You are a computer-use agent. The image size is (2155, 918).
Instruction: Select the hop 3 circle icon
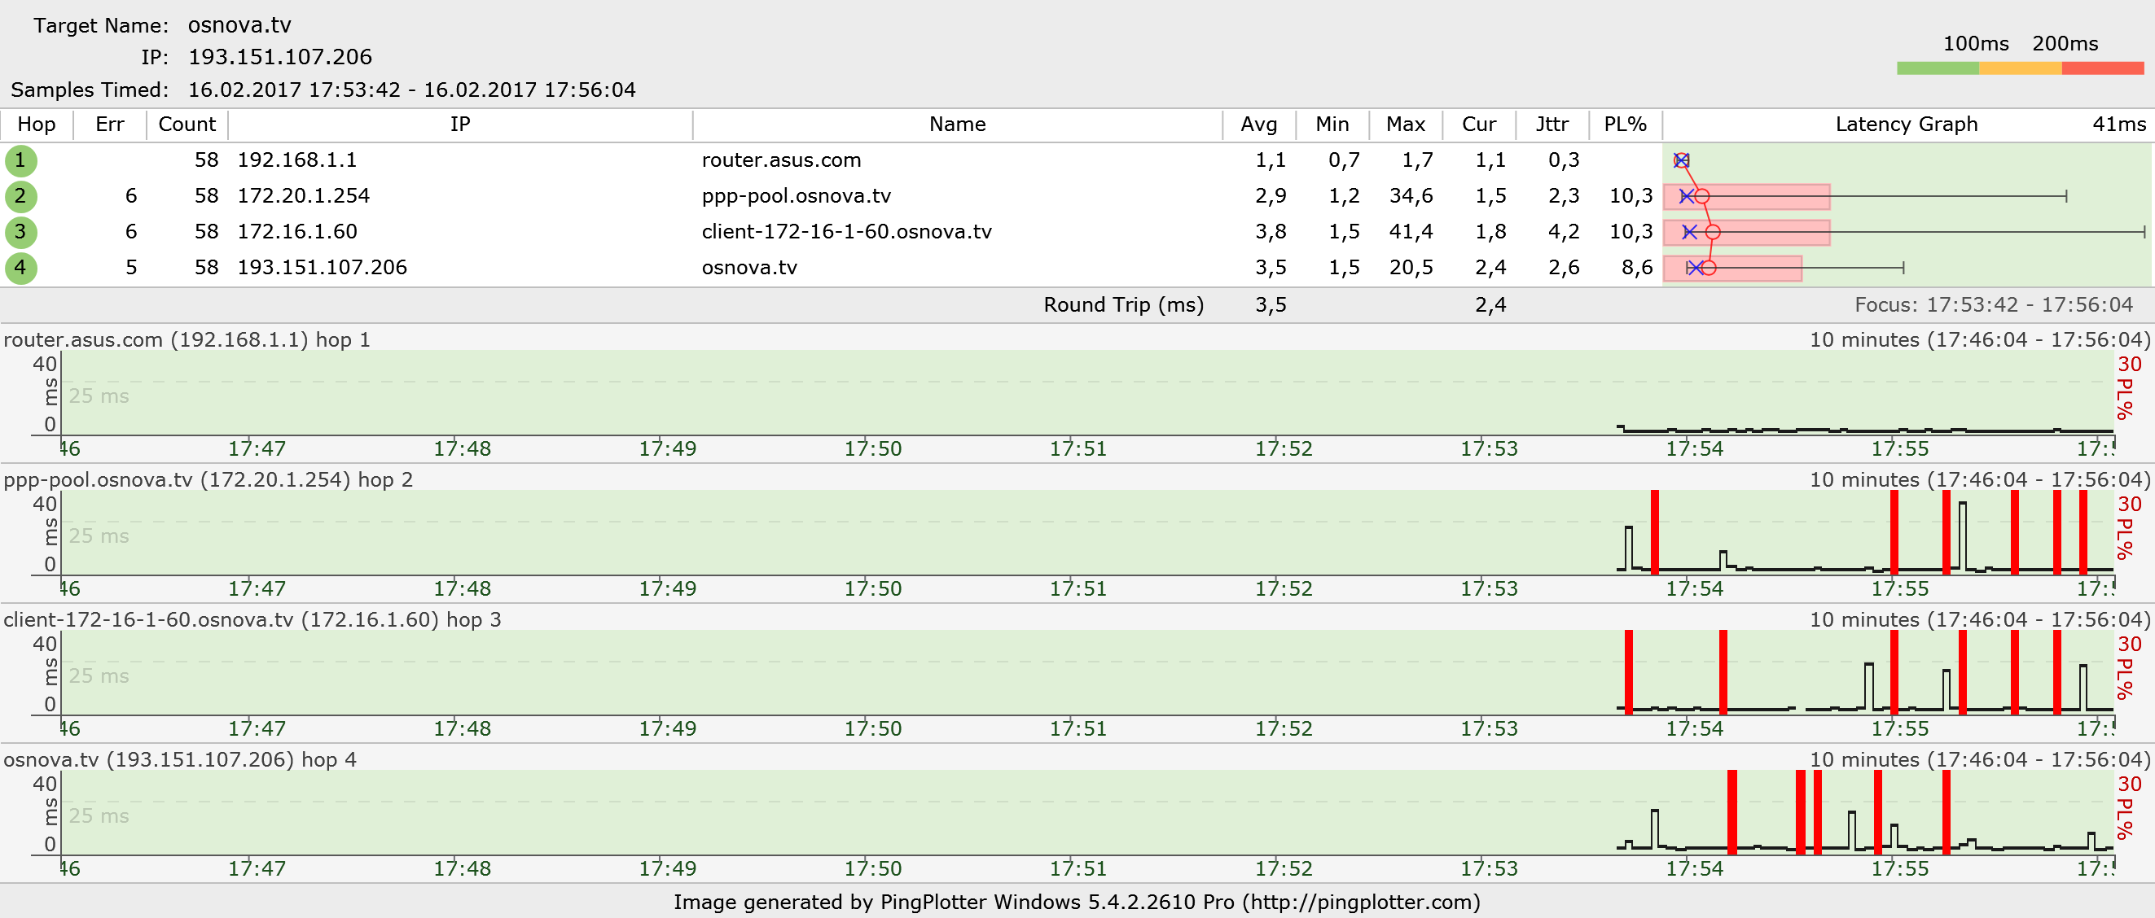pyautogui.click(x=20, y=233)
